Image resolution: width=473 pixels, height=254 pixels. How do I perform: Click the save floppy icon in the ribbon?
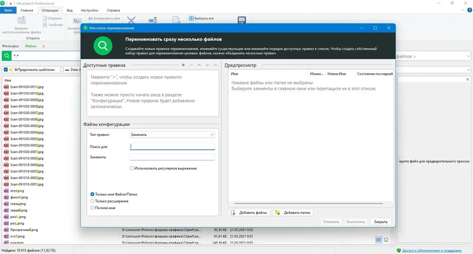(242, 20)
